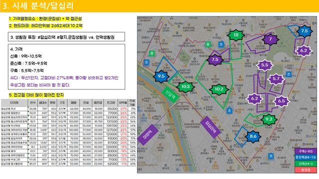Viewport: 319px width, 179px height.
Task: Click the purple 구축(~03) legend swatch
Action: click(306, 151)
